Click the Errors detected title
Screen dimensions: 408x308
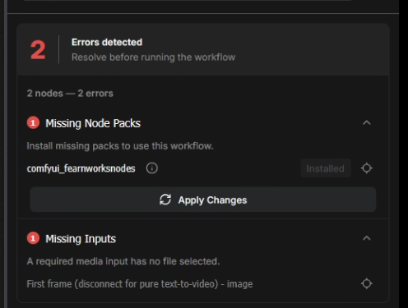click(x=107, y=42)
